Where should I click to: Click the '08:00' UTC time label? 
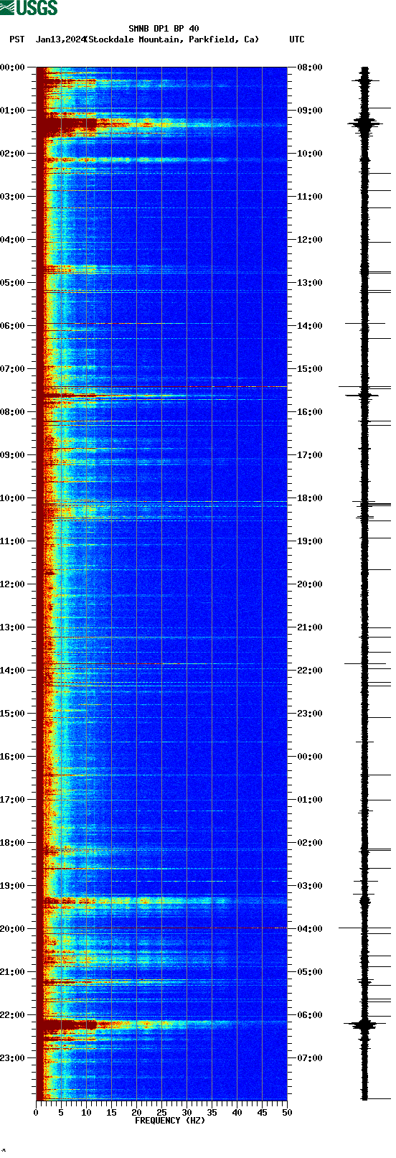310,67
